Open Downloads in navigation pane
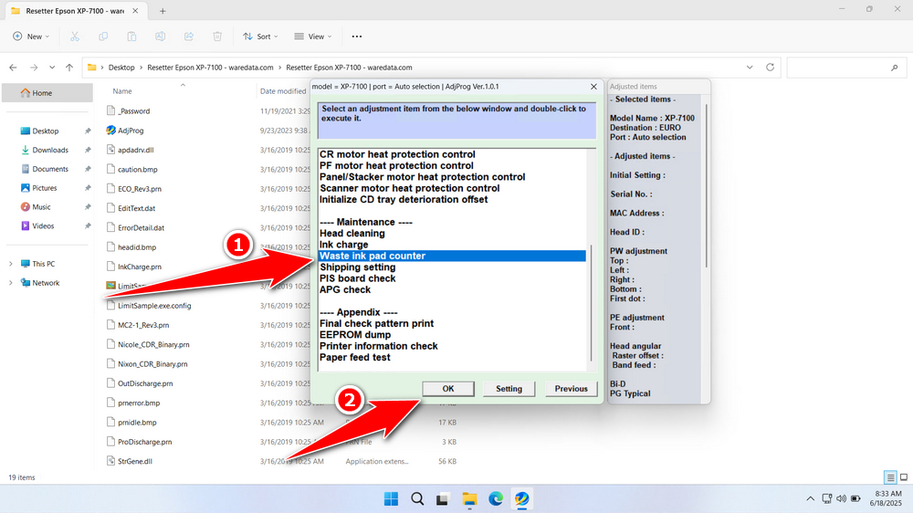The width and height of the screenshot is (913, 513). pos(50,151)
